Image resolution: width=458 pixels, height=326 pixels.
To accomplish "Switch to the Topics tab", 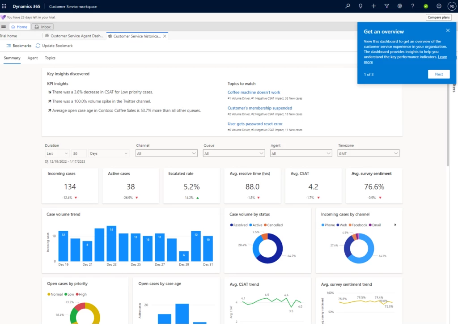I will click(x=50, y=58).
